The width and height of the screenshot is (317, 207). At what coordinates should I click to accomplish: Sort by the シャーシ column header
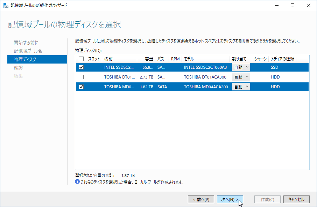[x=260, y=59]
